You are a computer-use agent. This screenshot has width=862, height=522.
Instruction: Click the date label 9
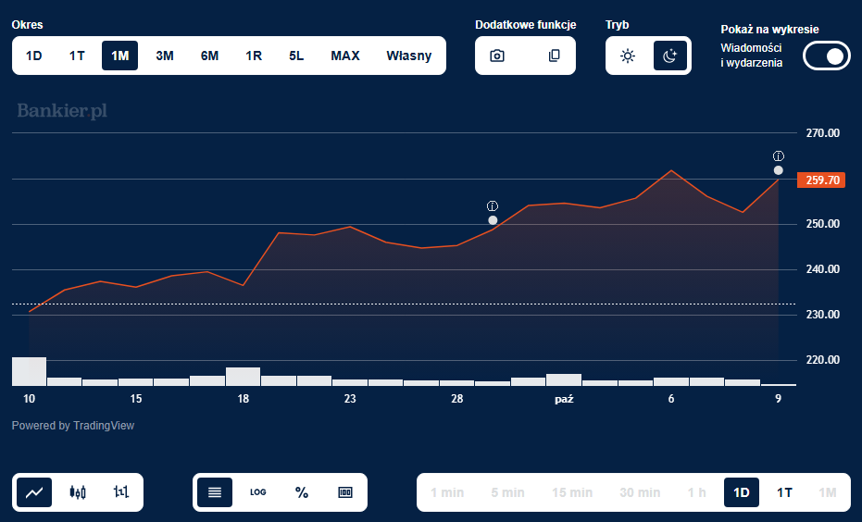[778, 399]
